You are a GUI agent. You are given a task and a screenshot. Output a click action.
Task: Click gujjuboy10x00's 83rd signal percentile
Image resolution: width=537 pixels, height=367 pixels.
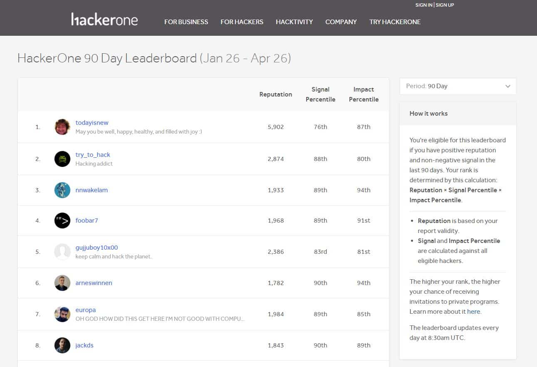(320, 252)
